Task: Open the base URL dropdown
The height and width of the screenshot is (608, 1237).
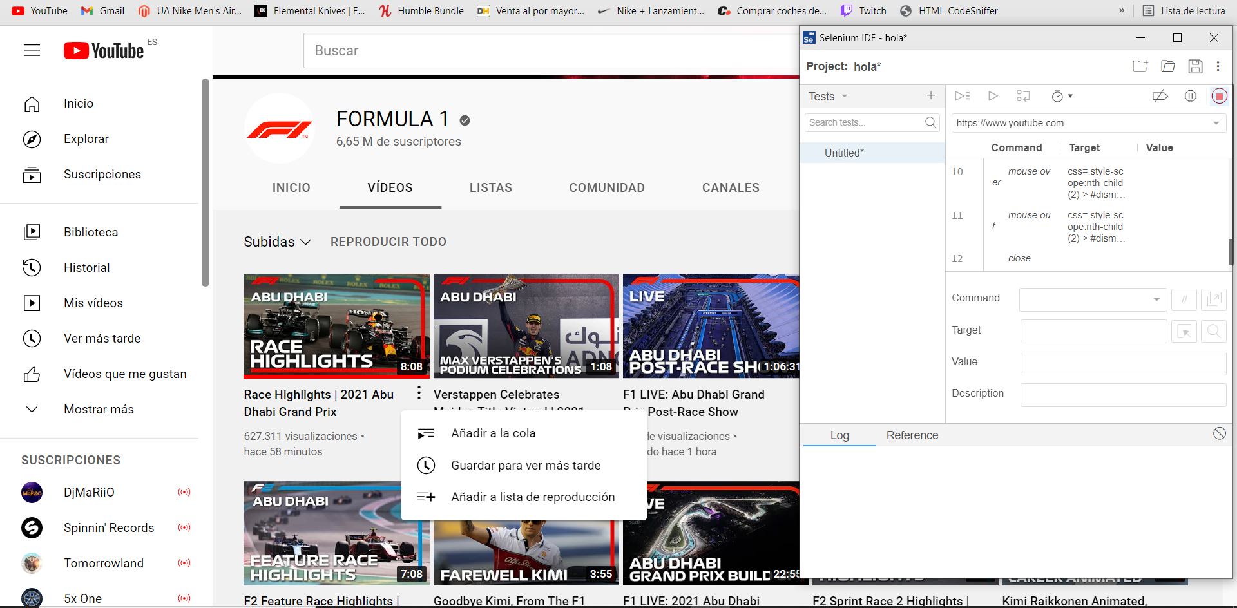Action: tap(1216, 123)
